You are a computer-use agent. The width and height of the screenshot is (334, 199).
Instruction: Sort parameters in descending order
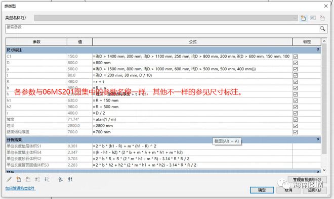pos(70,179)
